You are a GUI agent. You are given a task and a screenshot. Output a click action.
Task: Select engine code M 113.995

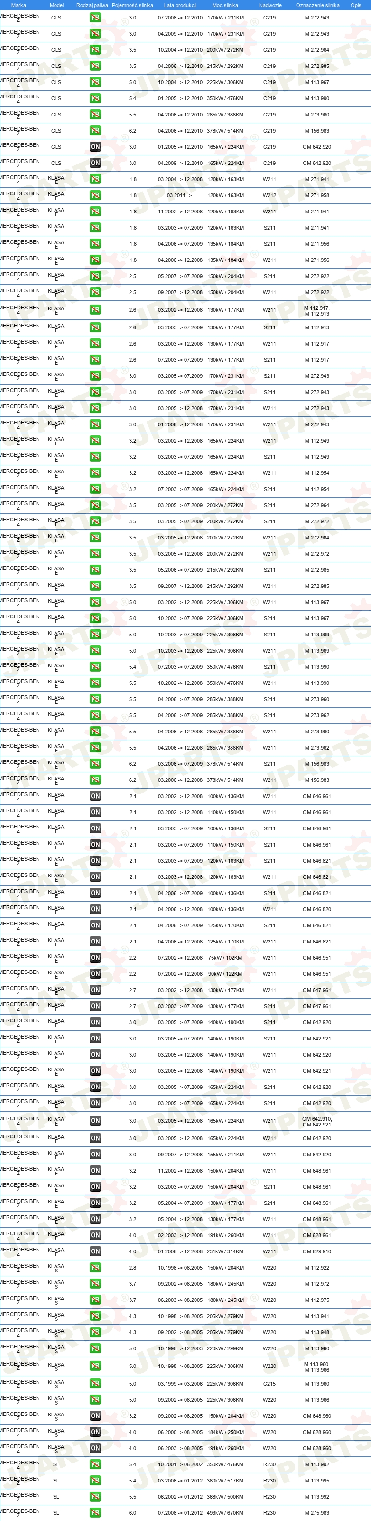click(x=317, y=1481)
